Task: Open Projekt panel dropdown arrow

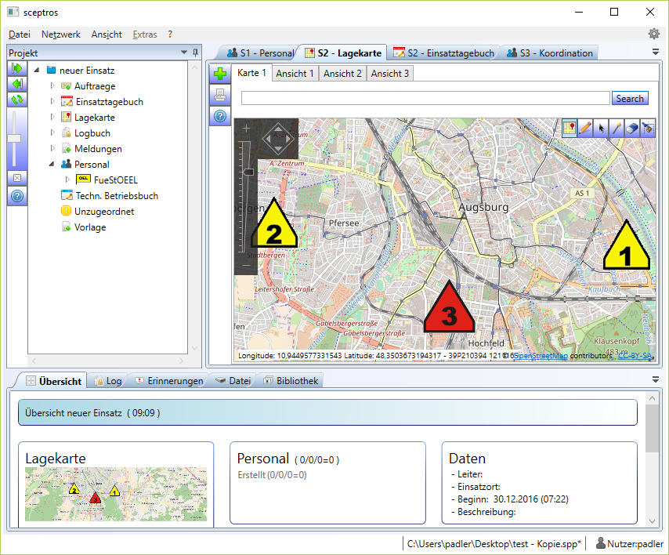Action: (x=184, y=53)
